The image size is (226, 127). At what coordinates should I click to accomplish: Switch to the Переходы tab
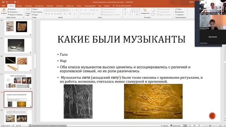[50, 6]
